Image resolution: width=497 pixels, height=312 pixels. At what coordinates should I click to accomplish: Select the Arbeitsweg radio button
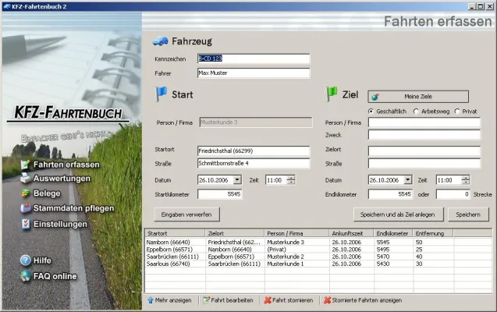coord(416,112)
